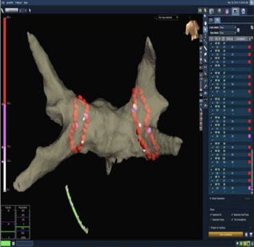The height and width of the screenshot is (247, 254).
Task: Click the red color swatch in first lesion row
Action: (250, 47)
